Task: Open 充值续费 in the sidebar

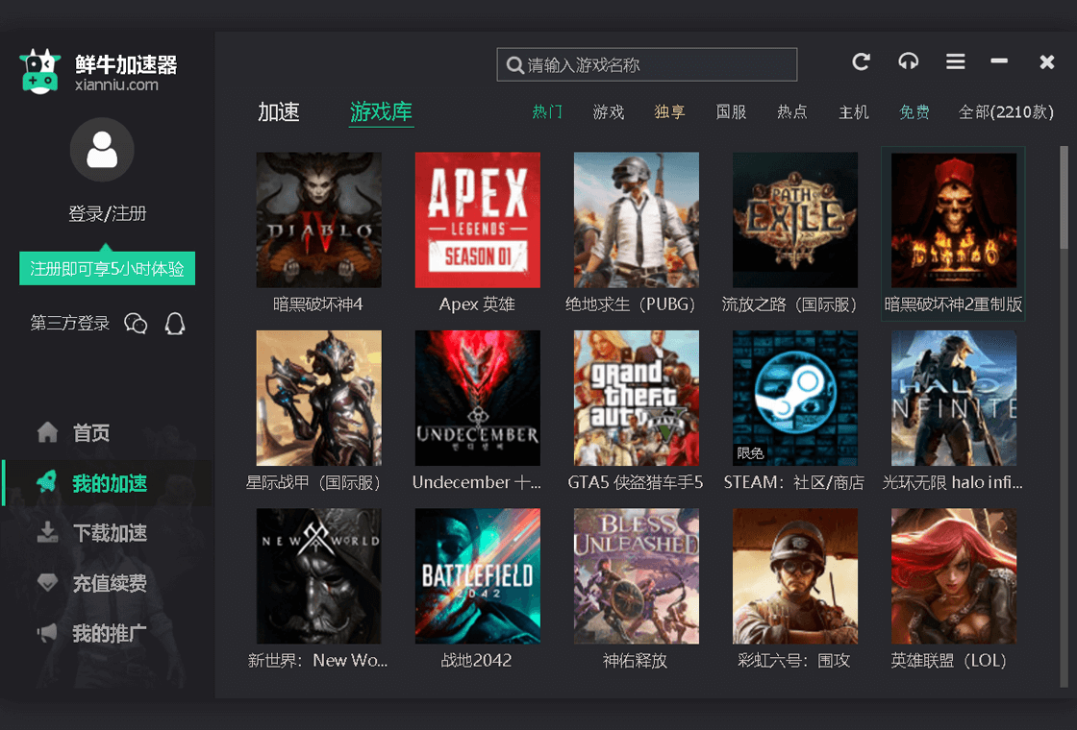Action: pos(110,583)
